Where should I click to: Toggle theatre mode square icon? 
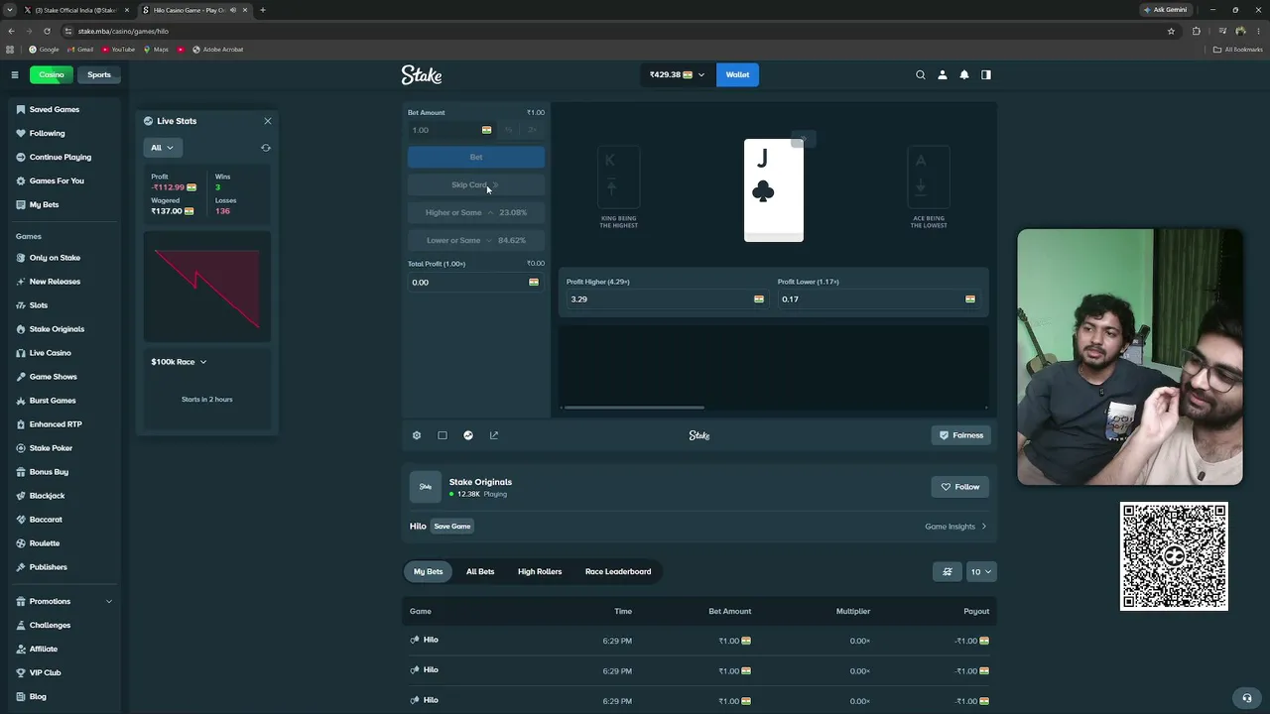(443, 435)
